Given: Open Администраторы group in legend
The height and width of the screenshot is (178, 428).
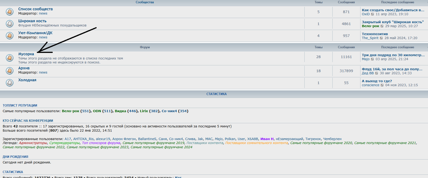Looking at the screenshot, I should pos(33,143).
